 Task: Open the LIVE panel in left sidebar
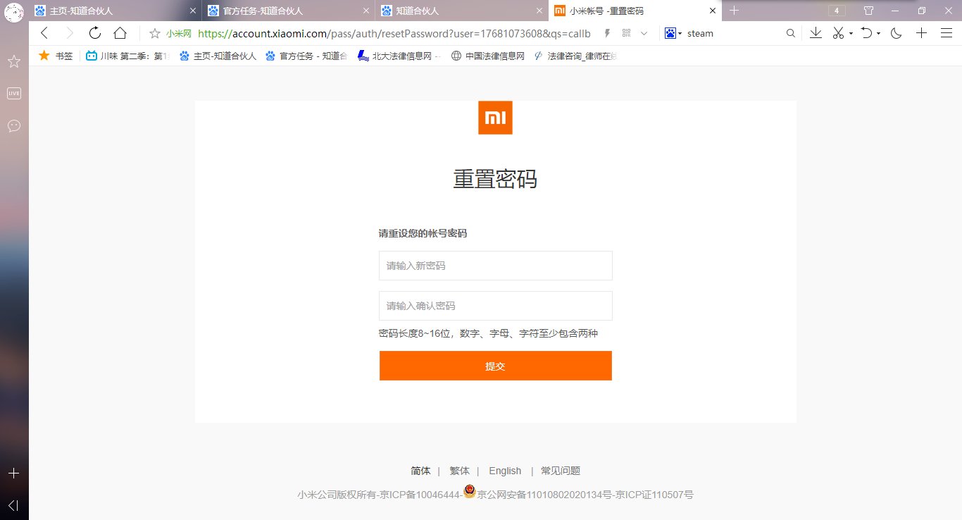pos(14,92)
